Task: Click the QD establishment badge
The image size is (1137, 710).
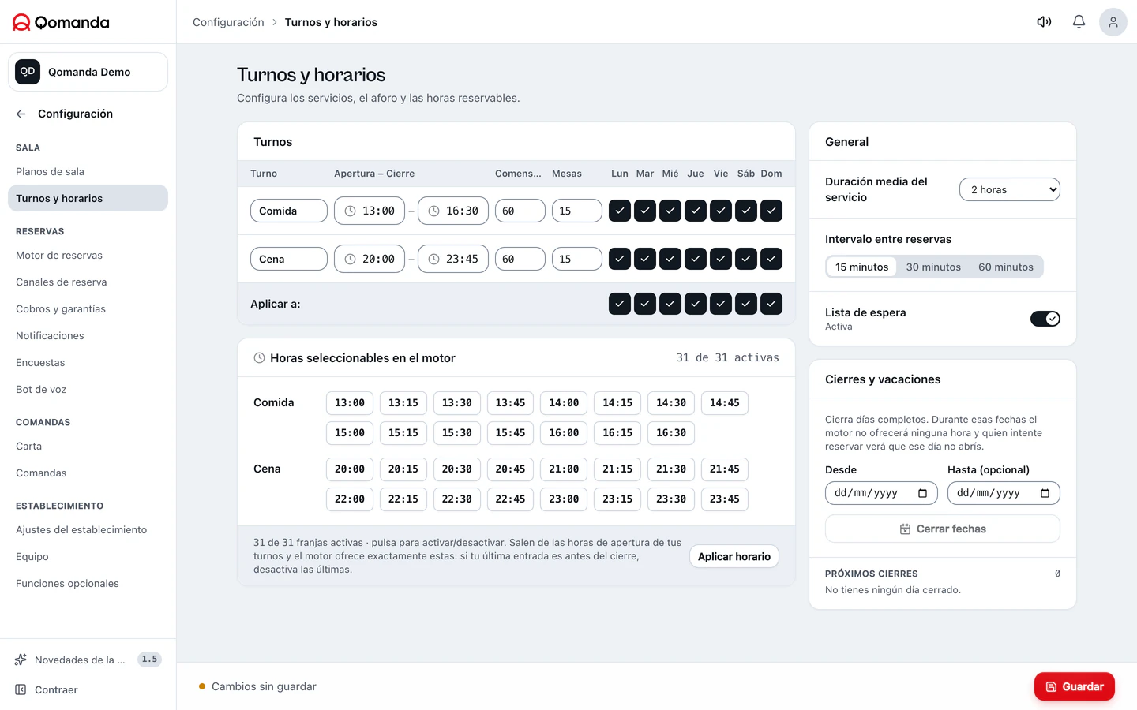Action: (x=28, y=72)
